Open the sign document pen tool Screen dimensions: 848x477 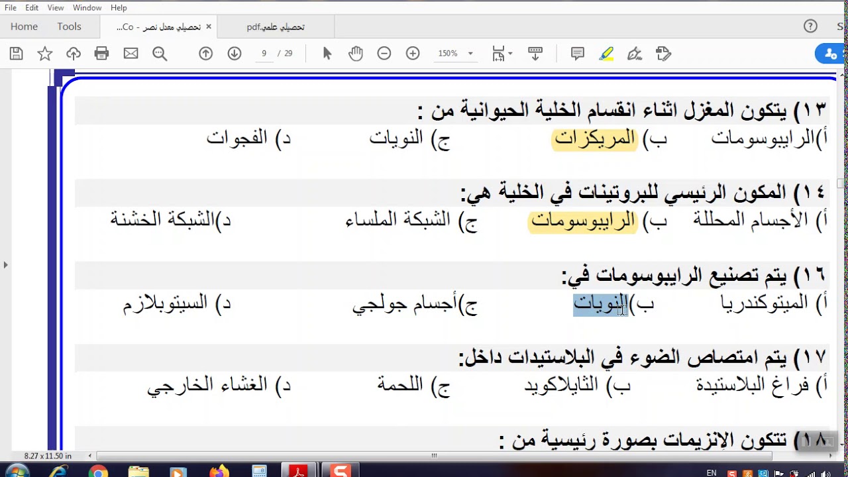click(x=635, y=54)
